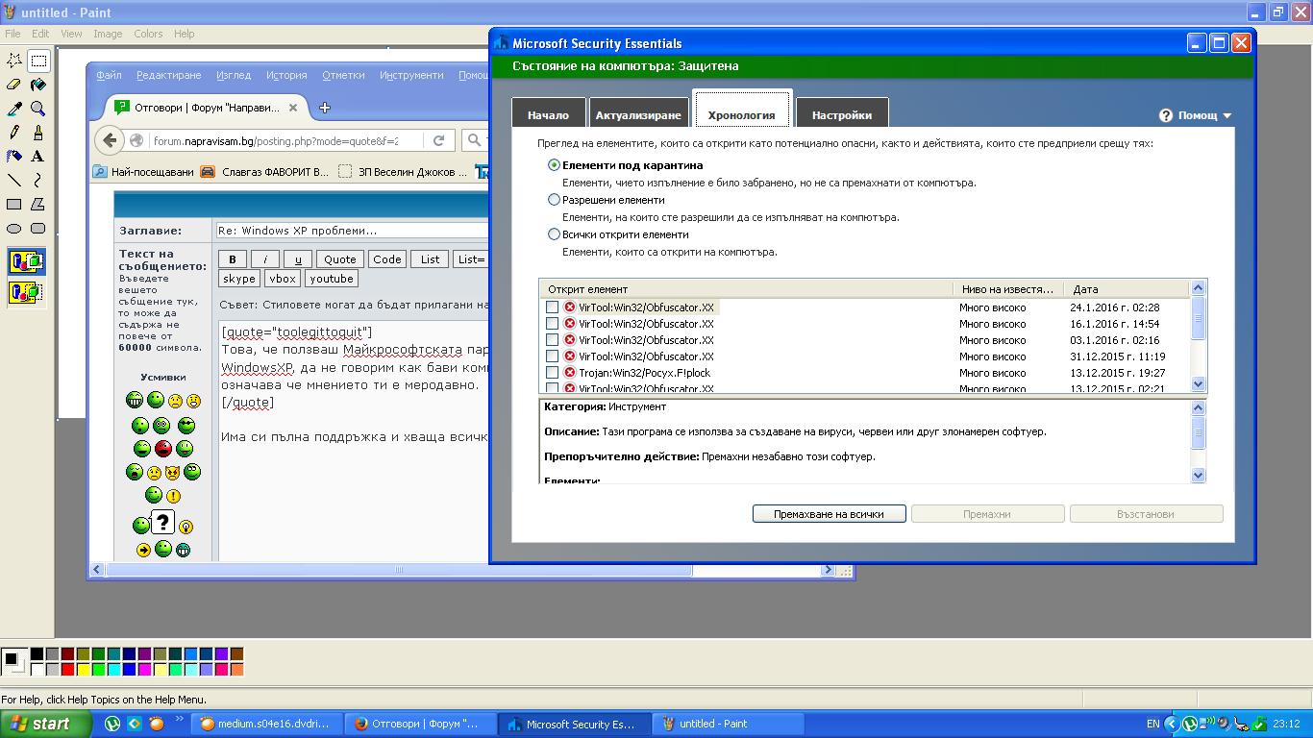Choose the 'Всички открити елементи' radio button
The width and height of the screenshot is (1313, 738).
point(554,234)
